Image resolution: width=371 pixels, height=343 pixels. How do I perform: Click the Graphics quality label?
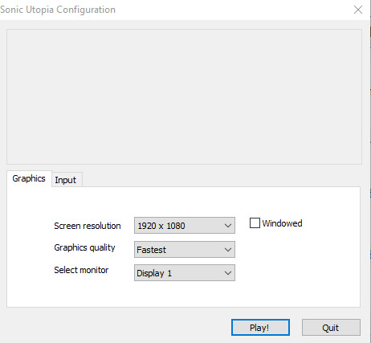tap(84, 247)
